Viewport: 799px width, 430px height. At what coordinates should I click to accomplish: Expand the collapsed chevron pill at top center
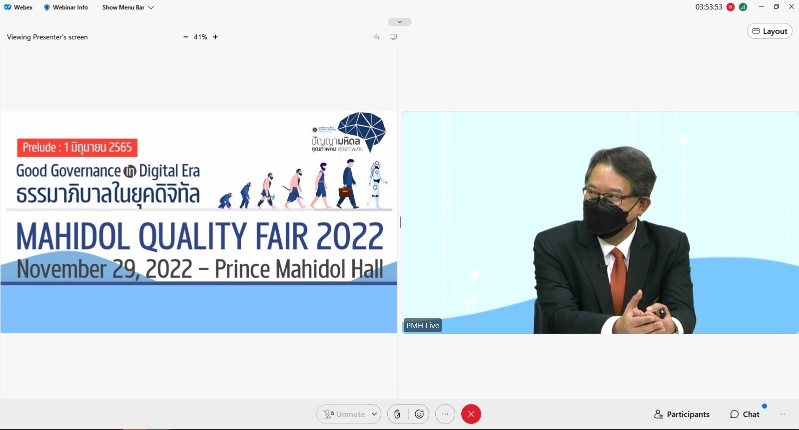[399, 22]
